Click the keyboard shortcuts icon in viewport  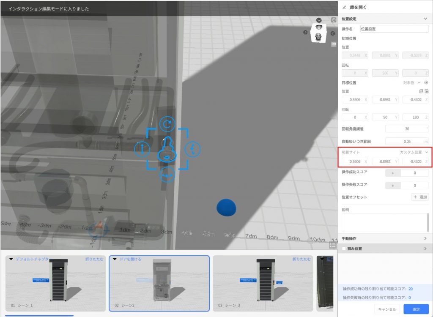click(x=334, y=44)
